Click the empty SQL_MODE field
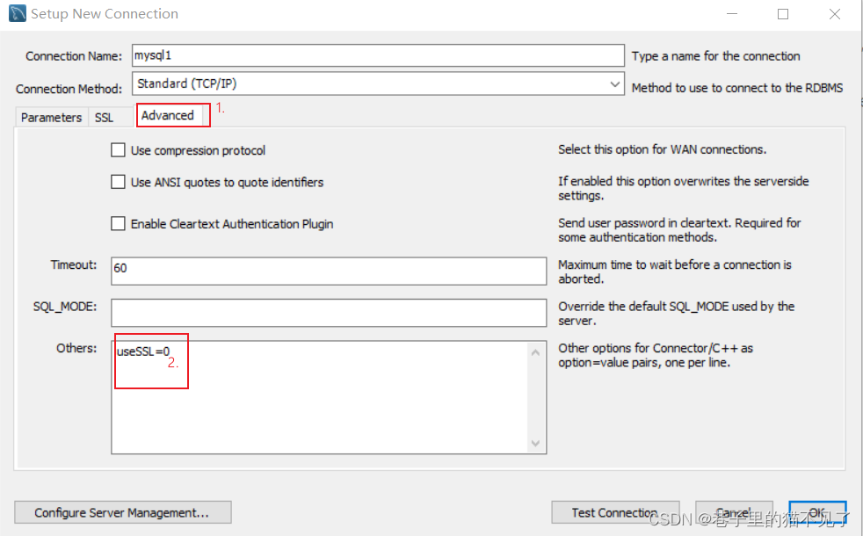This screenshot has height=536, width=863. point(329,313)
